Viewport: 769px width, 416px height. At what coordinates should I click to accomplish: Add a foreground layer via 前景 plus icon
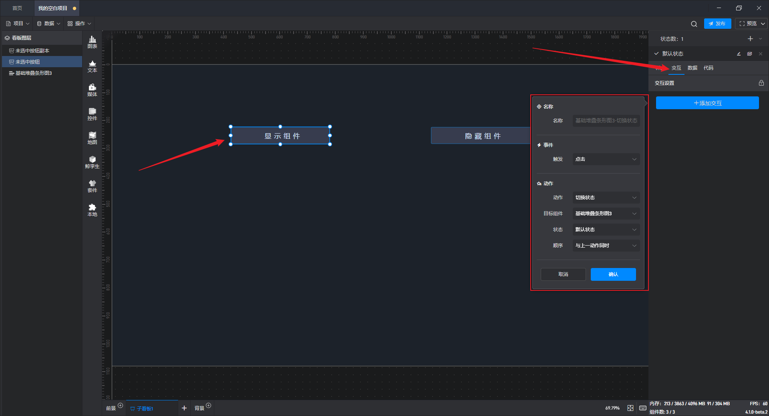(120, 406)
